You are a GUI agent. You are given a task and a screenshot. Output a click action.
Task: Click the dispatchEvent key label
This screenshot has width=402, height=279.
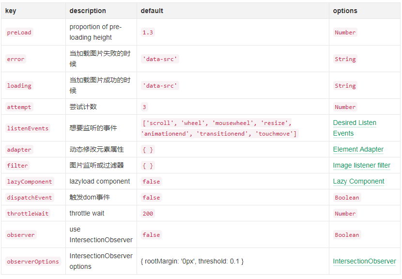pos(30,198)
